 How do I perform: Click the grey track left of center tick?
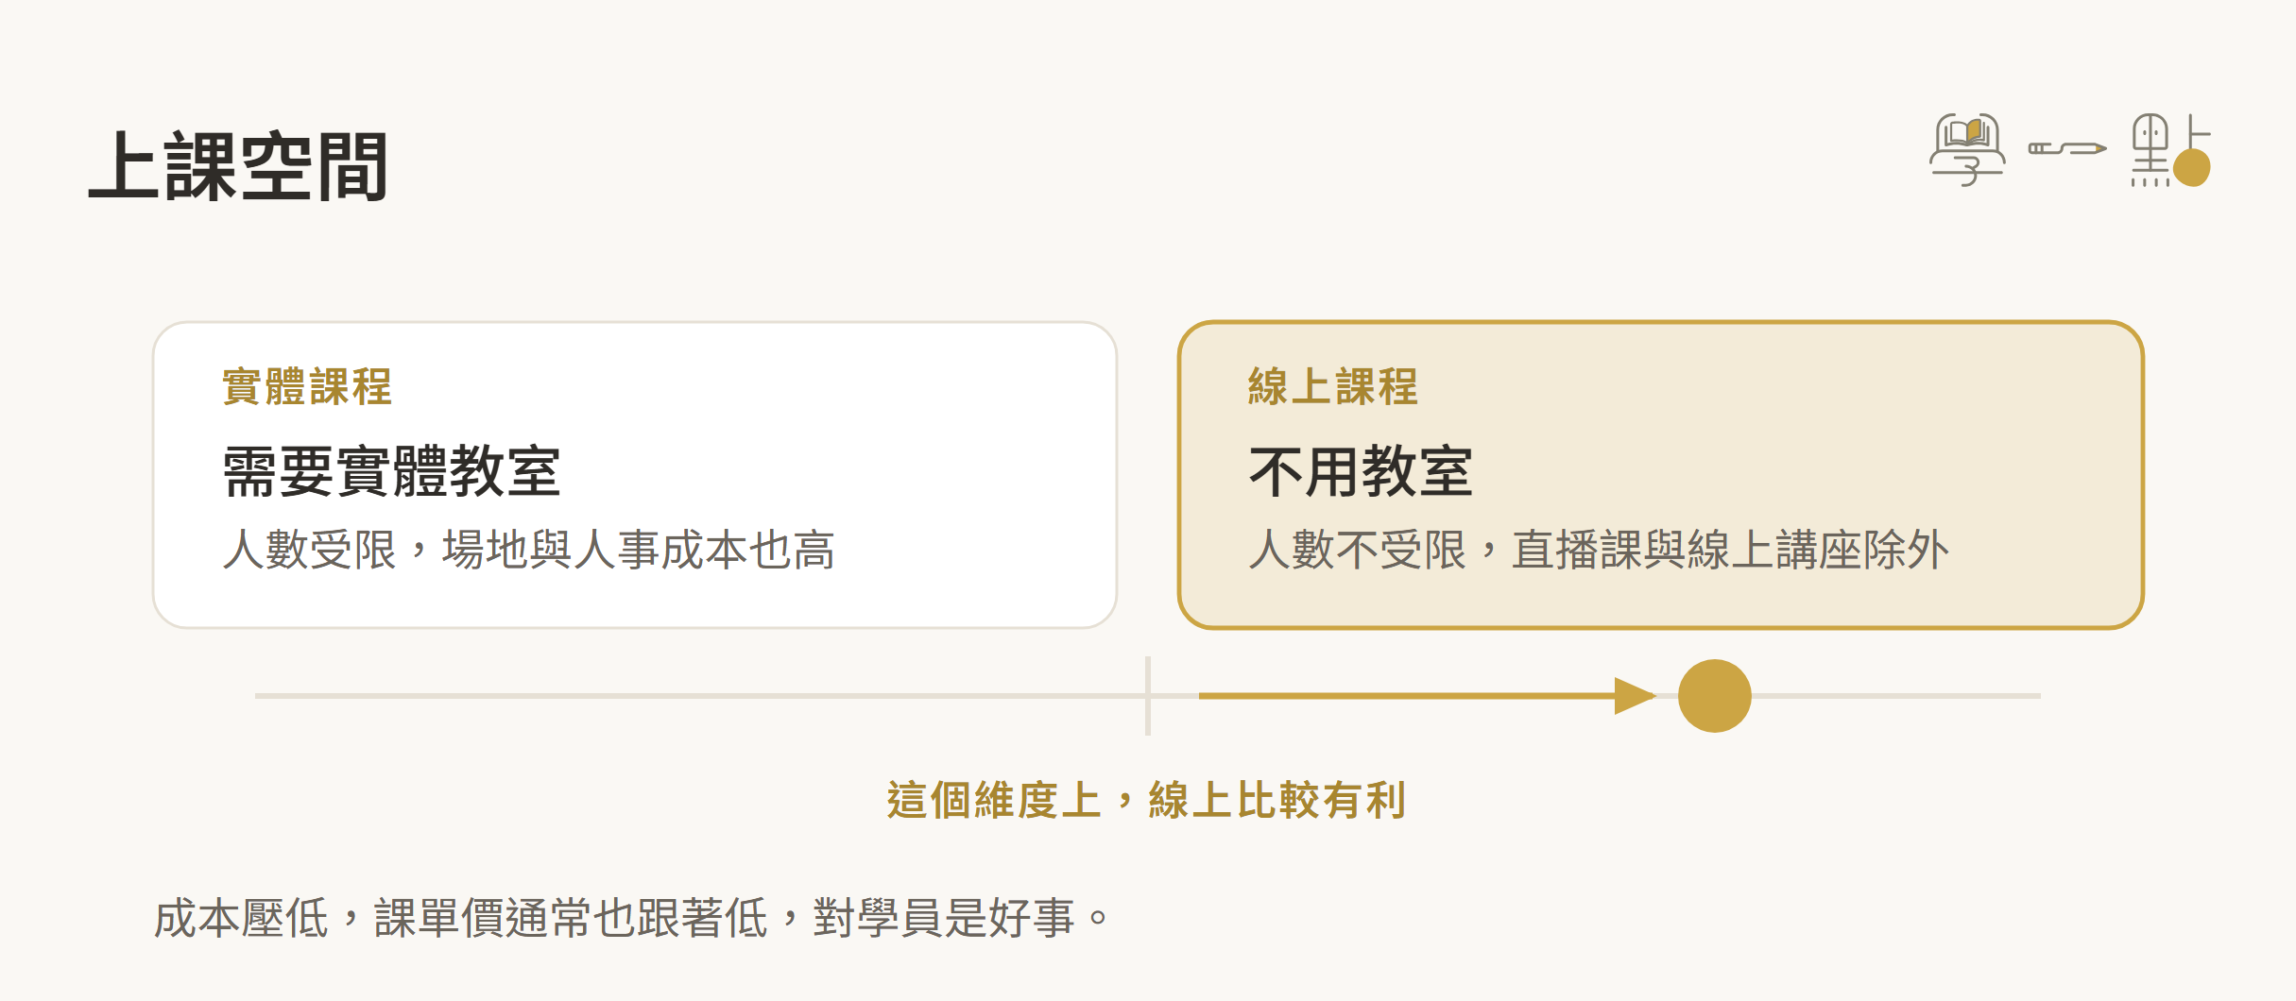[699, 696]
